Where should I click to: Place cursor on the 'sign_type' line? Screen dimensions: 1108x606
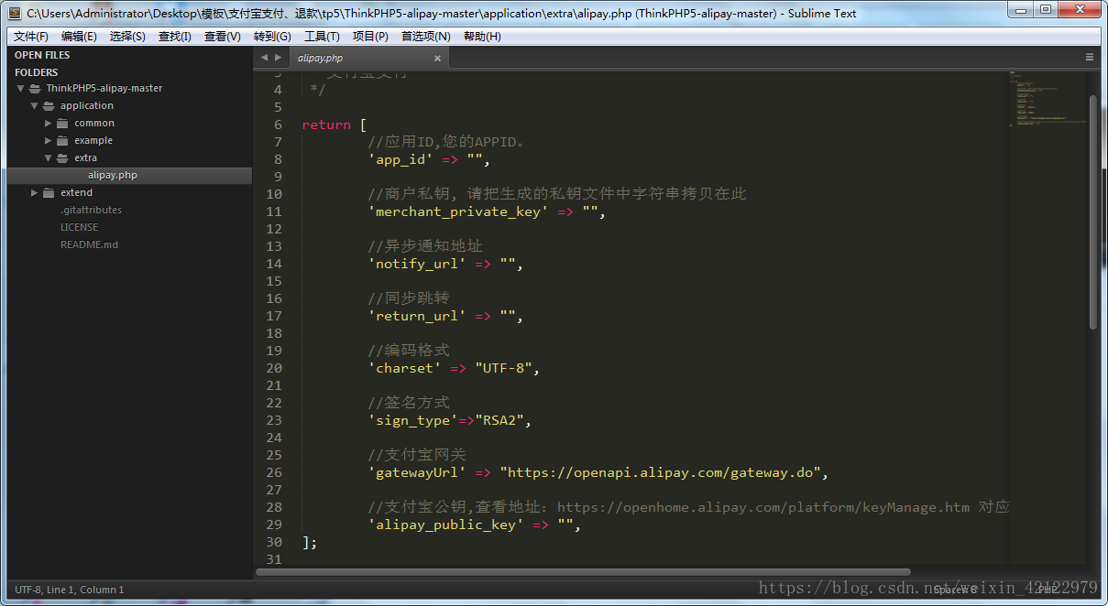(450, 420)
